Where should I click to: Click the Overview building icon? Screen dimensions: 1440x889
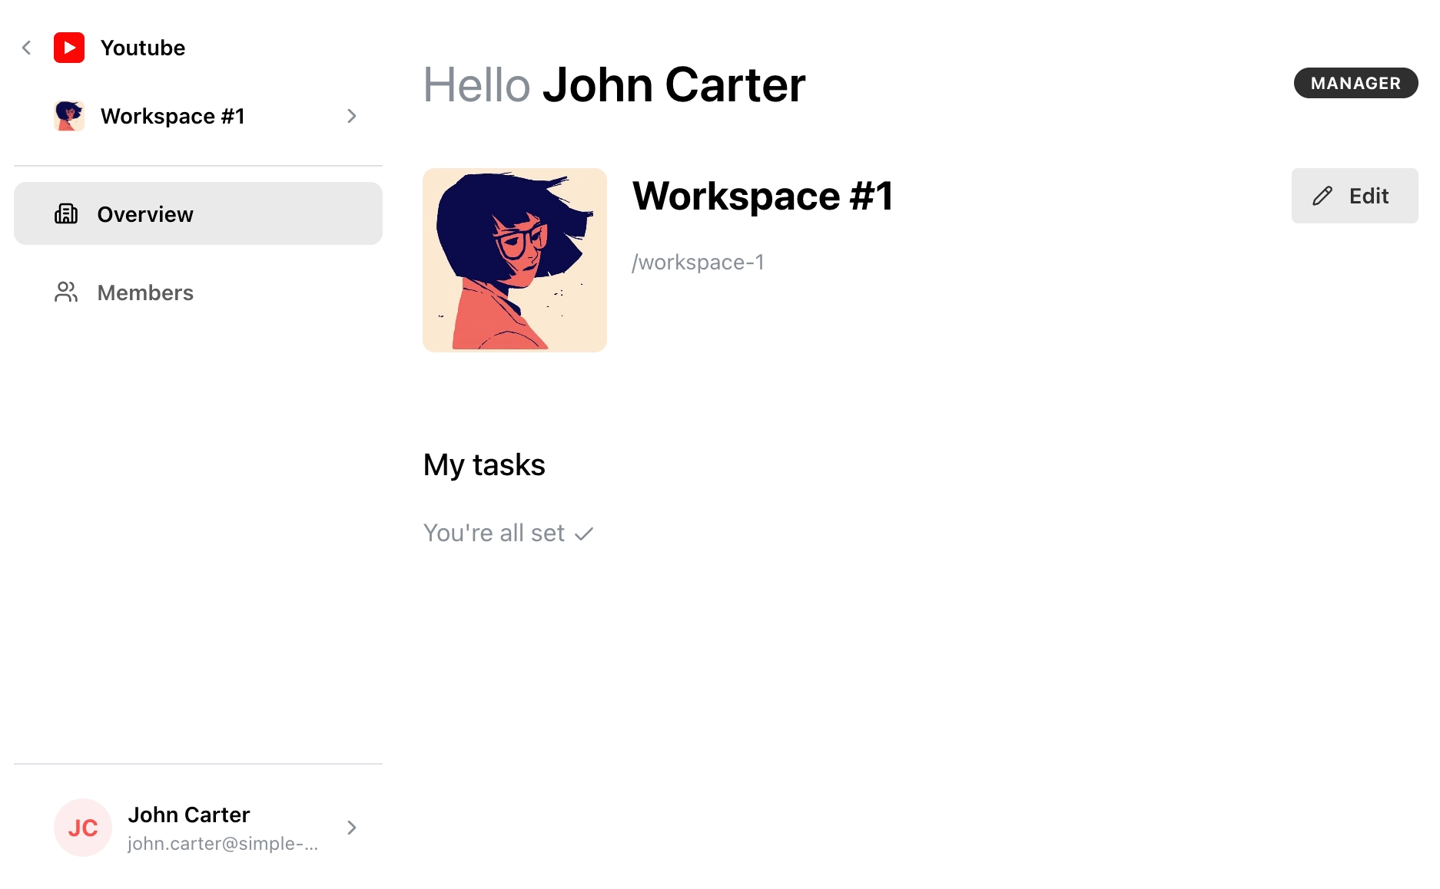pos(66,214)
